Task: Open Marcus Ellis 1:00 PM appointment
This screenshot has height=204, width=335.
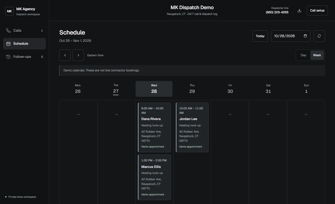Action: [x=154, y=177]
